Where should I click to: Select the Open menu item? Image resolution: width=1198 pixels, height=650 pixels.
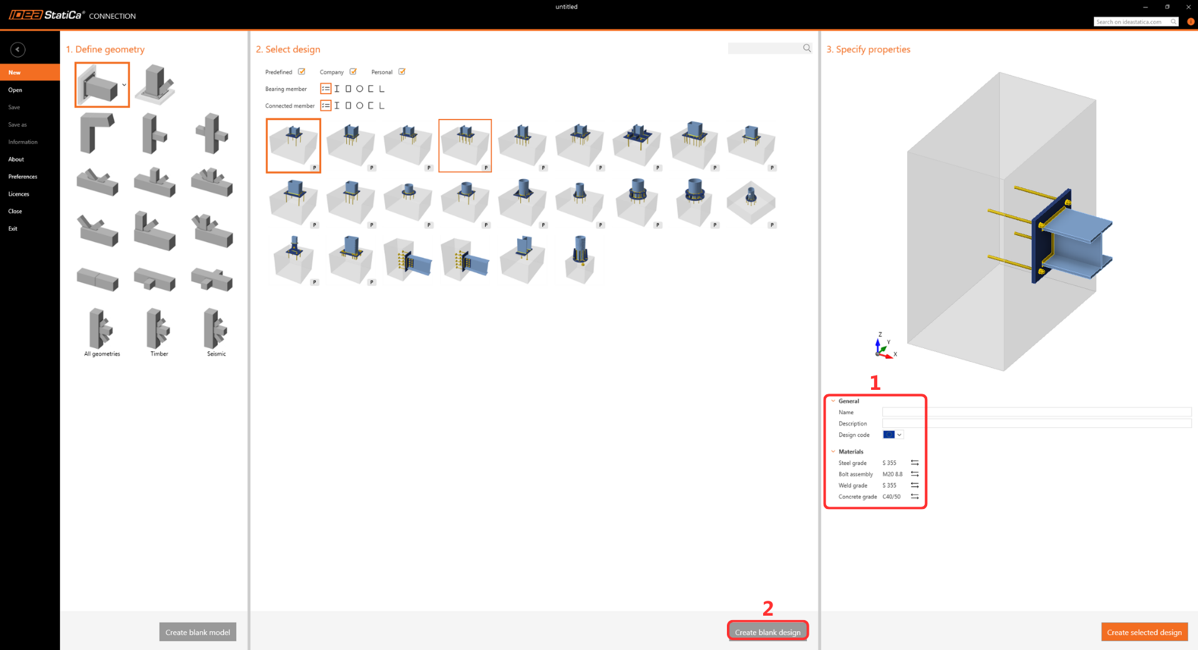coord(16,90)
